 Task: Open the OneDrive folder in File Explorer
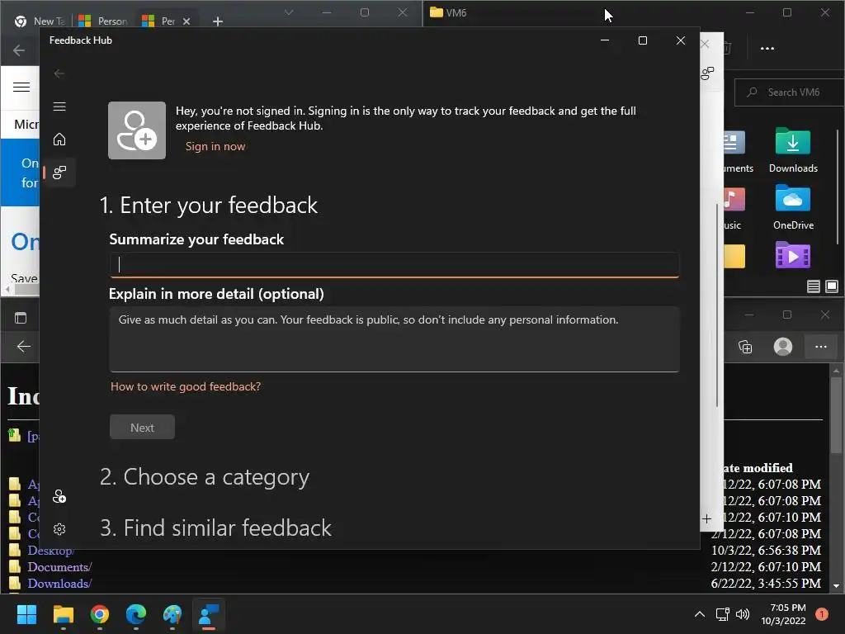[793, 207]
